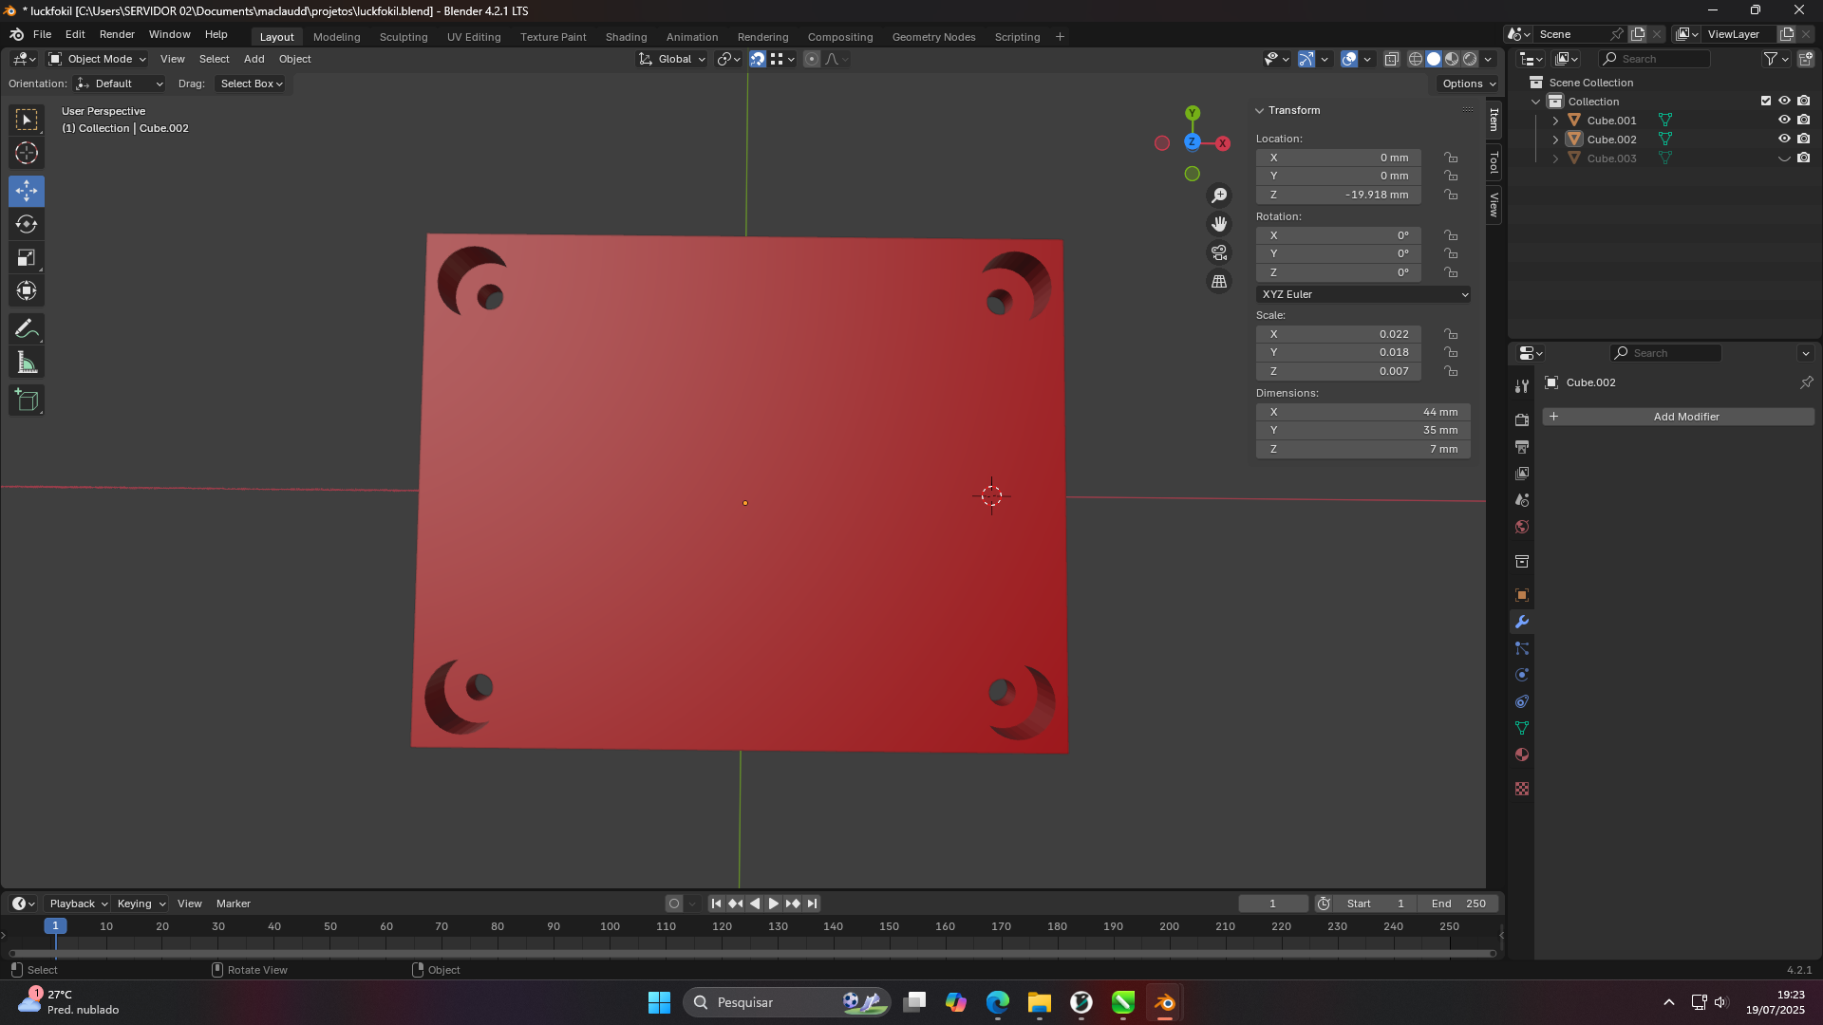Select the Measure tool
This screenshot has height=1025, width=1823.
[x=27, y=363]
